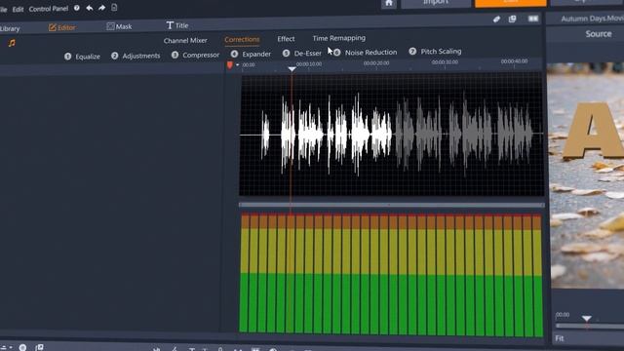This screenshot has height=351, width=624.
Task: Click inside the audio waveform display
Action: 391,135
